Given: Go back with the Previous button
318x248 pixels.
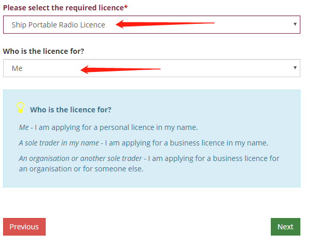Looking at the screenshot, I should (24, 227).
